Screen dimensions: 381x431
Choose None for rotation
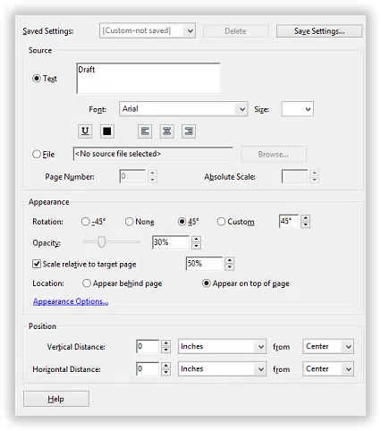(x=129, y=222)
